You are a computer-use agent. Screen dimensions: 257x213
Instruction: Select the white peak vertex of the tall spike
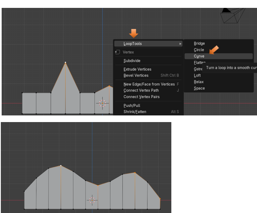pos(65,63)
